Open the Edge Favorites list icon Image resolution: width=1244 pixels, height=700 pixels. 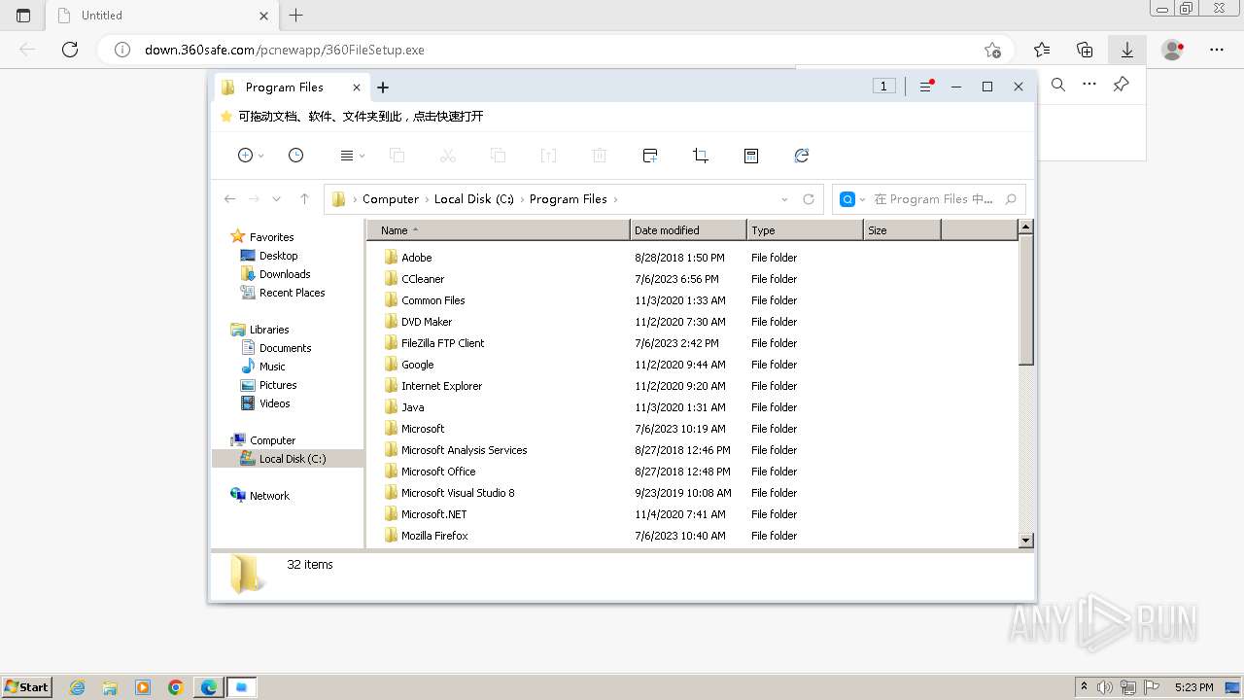(x=1042, y=50)
